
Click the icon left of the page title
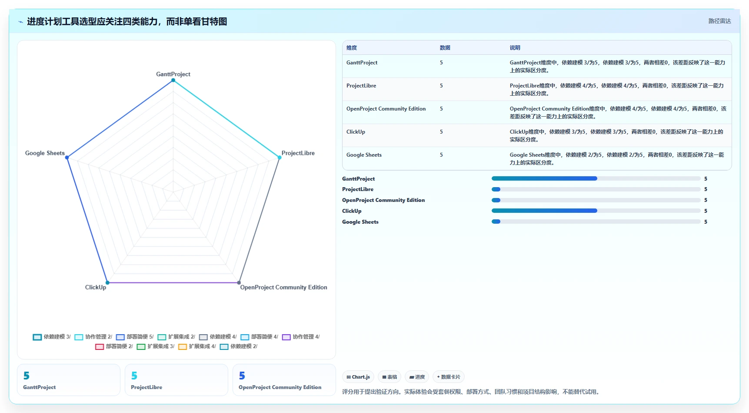(20, 22)
